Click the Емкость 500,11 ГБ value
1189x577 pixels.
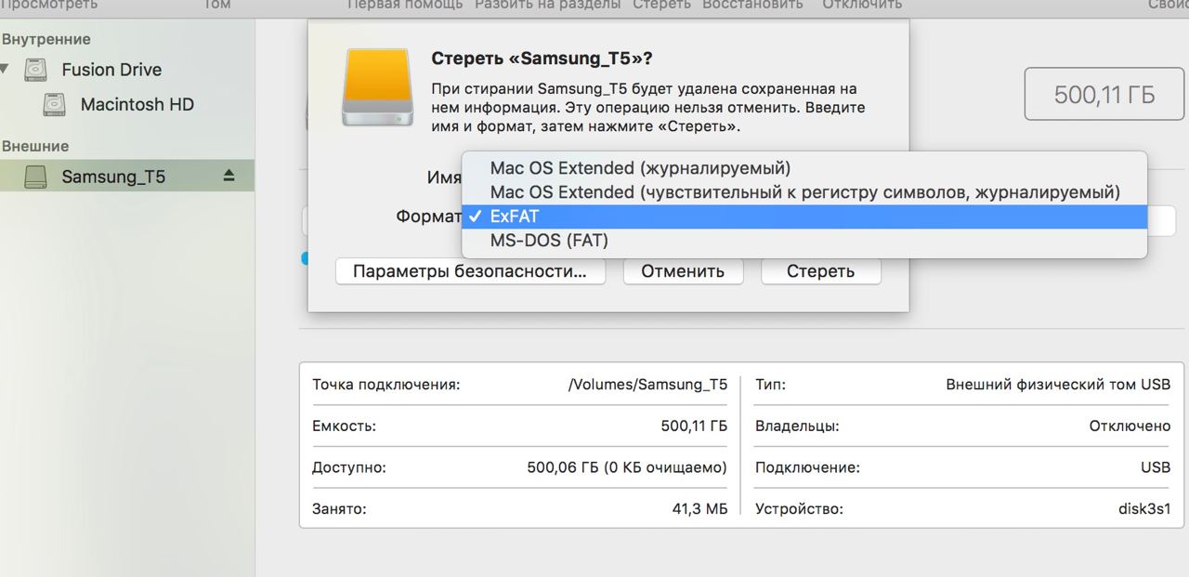click(694, 426)
